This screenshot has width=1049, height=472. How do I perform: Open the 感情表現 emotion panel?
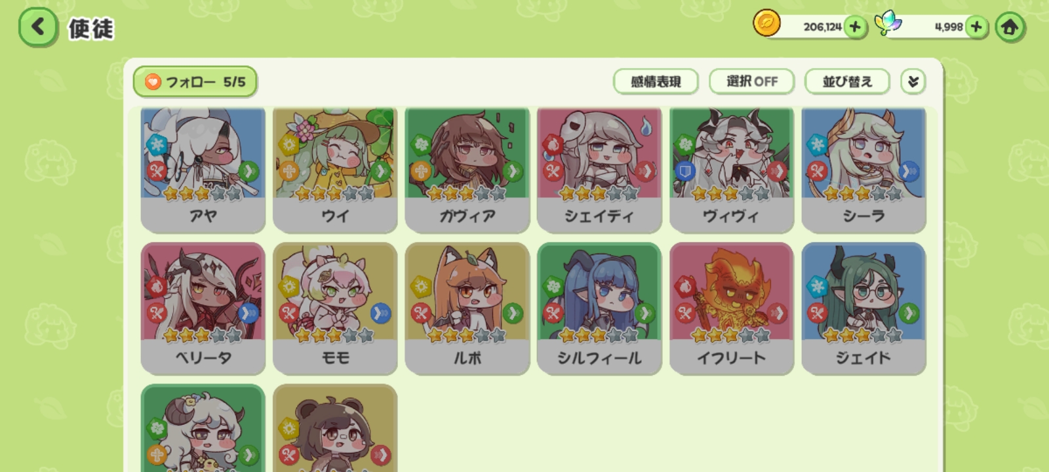coord(656,82)
